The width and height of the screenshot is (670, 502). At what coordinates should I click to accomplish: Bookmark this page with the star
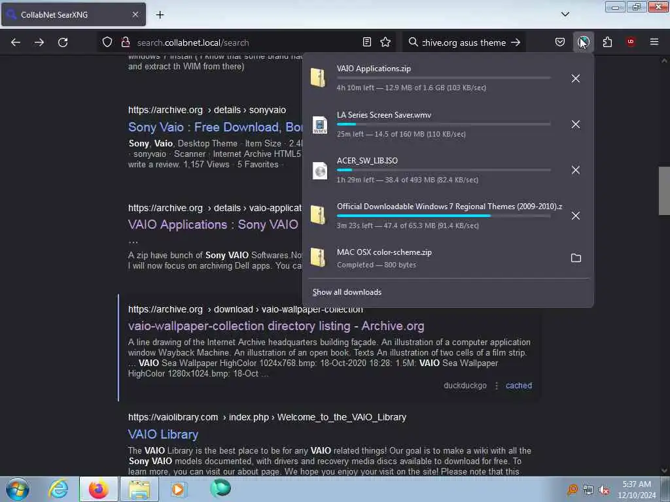tap(385, 42)
